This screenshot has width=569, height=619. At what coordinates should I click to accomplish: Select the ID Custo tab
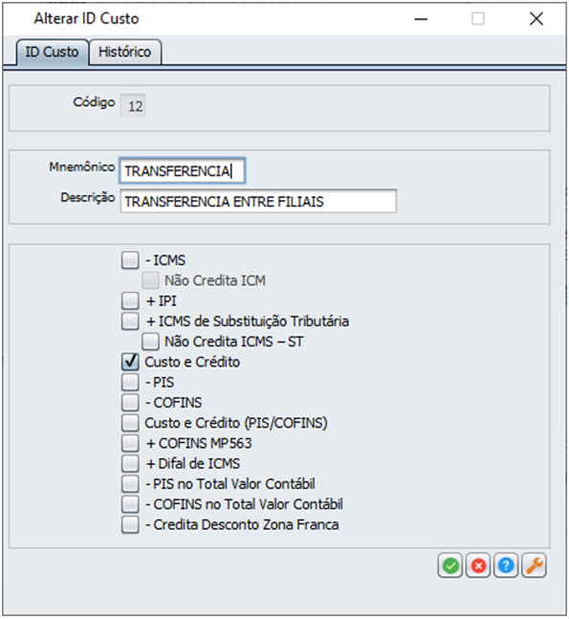click(52, 52)
